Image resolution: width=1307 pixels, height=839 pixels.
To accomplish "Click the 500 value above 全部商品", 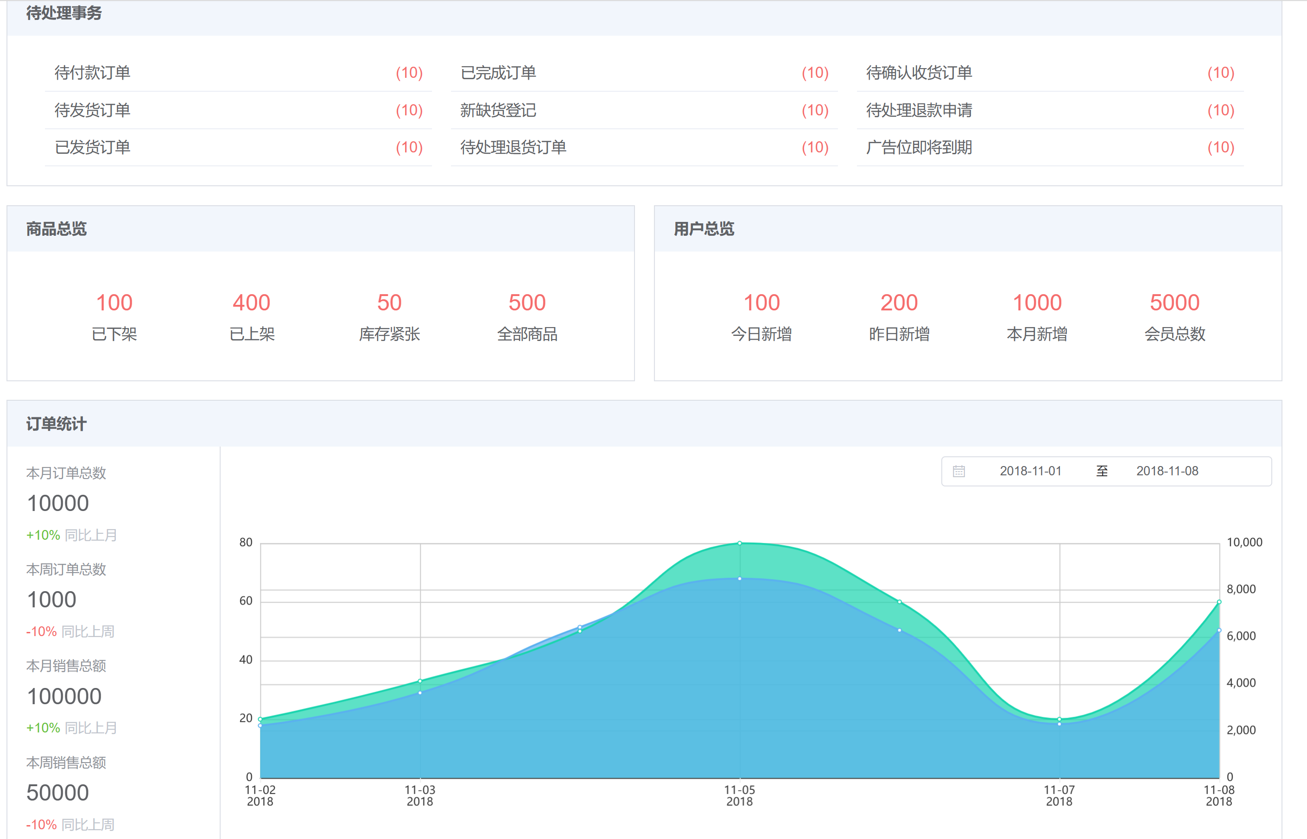I will 527,303.
